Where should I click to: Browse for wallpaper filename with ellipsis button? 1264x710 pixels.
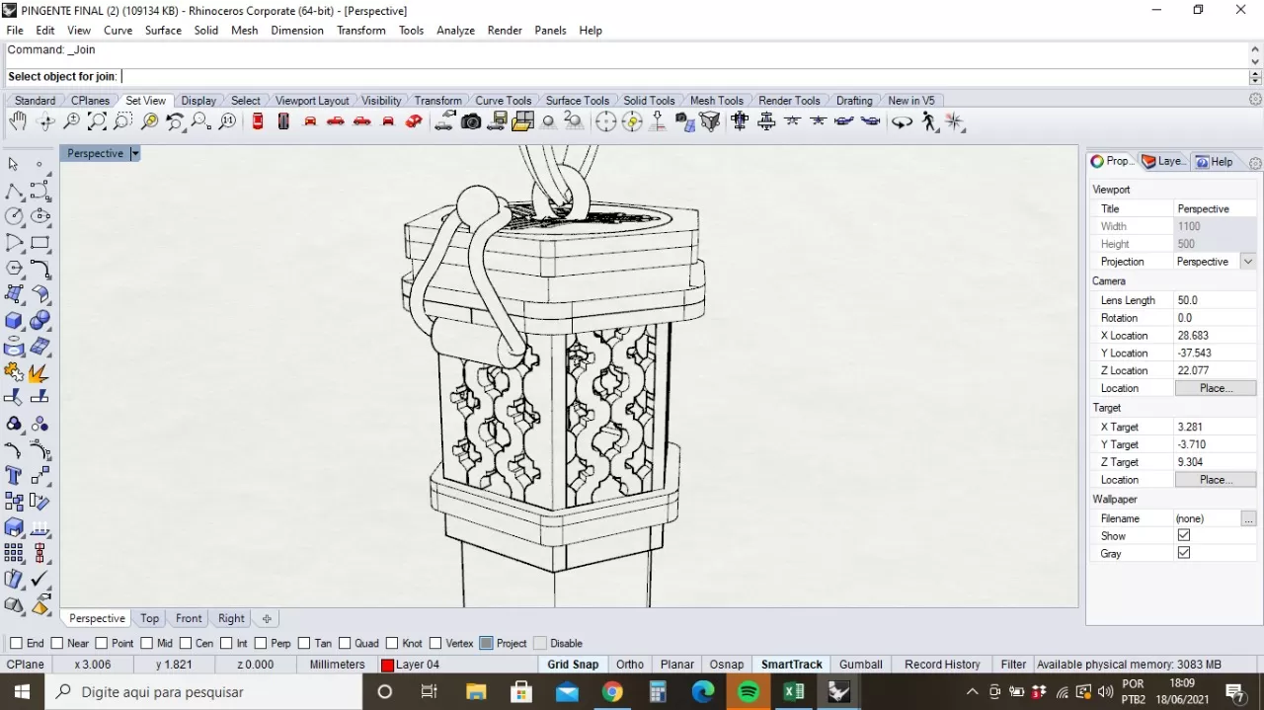click(1248, 518)
